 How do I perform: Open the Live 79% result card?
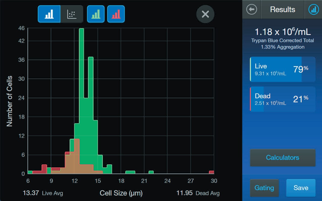[282, 69]
